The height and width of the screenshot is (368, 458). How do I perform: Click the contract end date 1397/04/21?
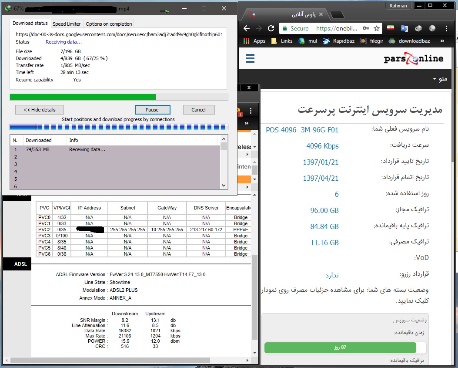(x=321, y=178)
